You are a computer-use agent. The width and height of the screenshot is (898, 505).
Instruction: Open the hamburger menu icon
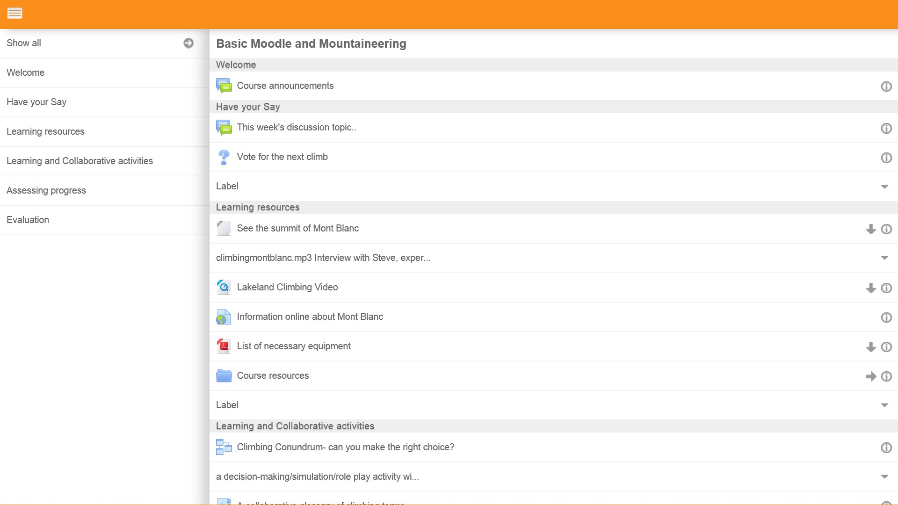pos(14,13)
